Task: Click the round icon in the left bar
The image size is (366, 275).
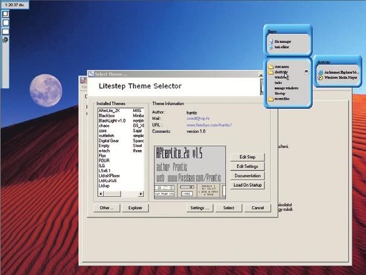Action: [5, 40]
